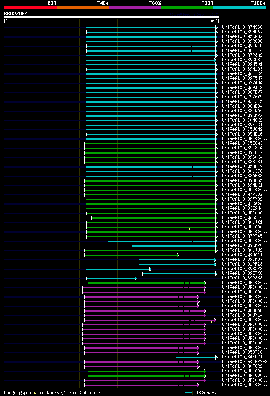Click the UniRef100_Q1PF28 label

(242, 264)
